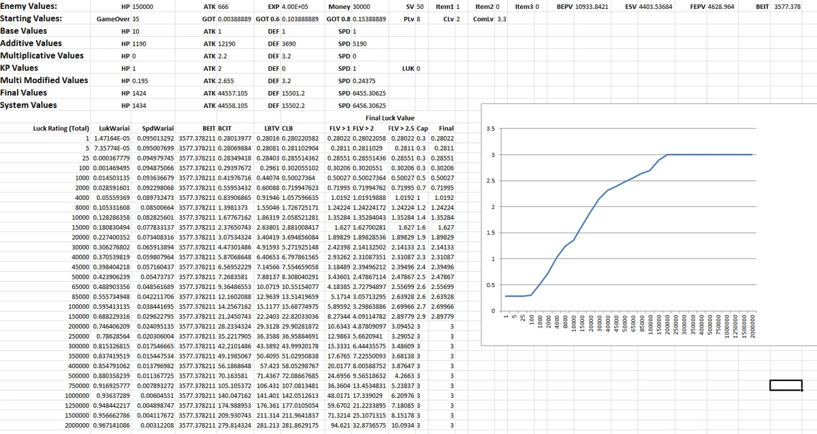Select the chart's 3.5 axis label
817x434 pixels.
click(492, 129)
